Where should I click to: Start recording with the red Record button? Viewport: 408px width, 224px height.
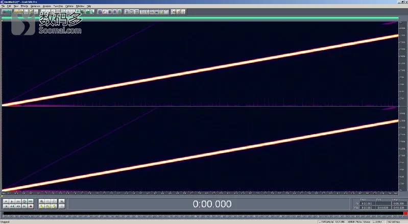31,206
